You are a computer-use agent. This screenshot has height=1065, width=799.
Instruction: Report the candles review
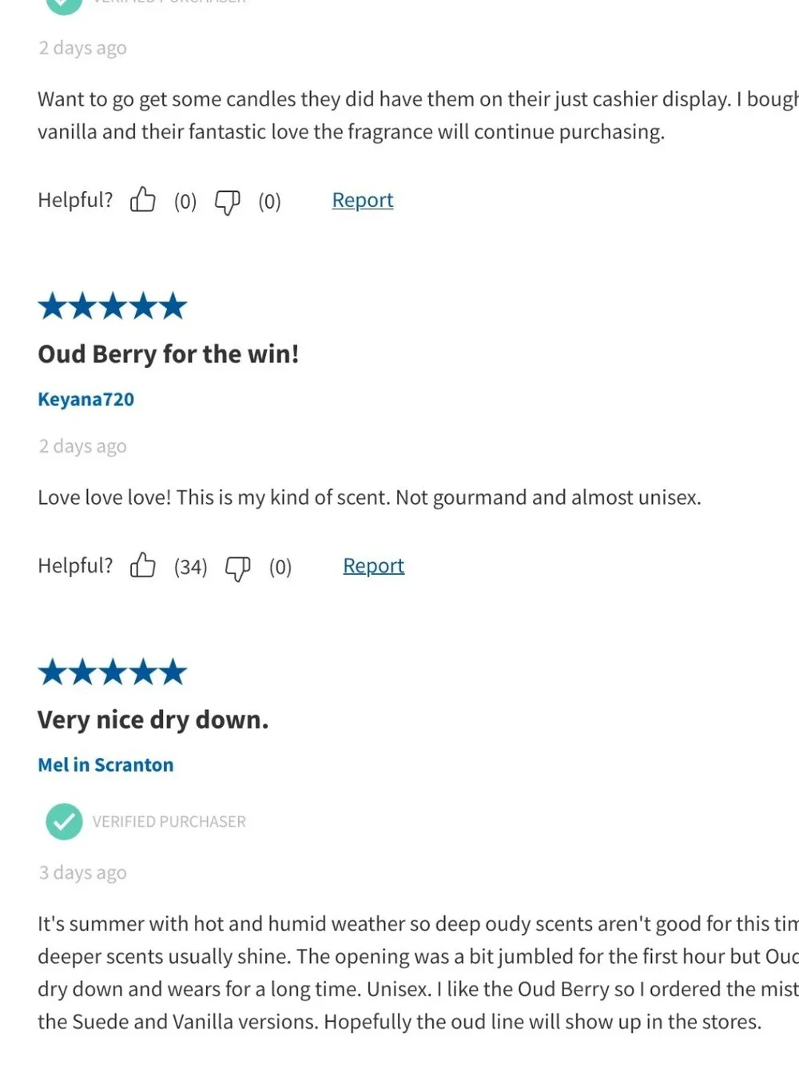363,200
